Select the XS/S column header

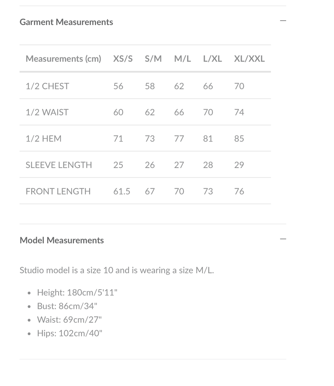pyautogui.click(x=123, y=59)
